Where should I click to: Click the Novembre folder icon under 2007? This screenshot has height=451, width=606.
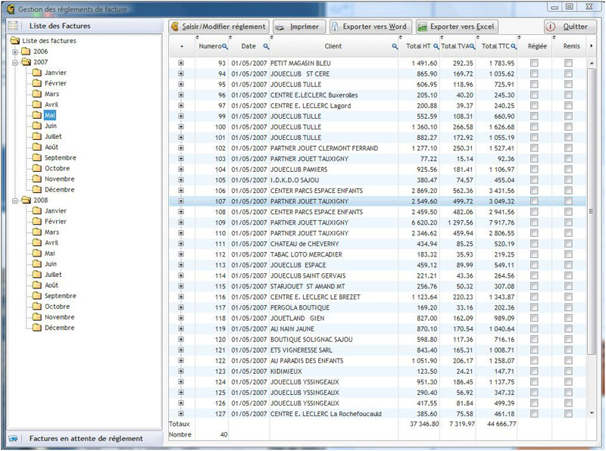click(x=37, y=179)
